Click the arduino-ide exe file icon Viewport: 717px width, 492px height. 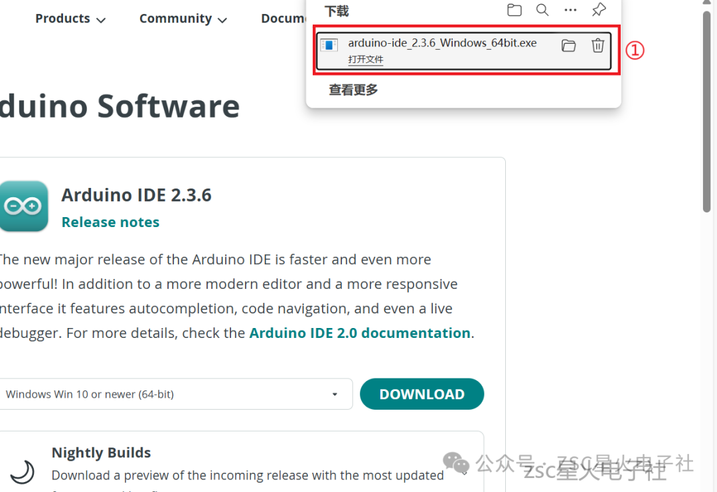coord(329,44)
